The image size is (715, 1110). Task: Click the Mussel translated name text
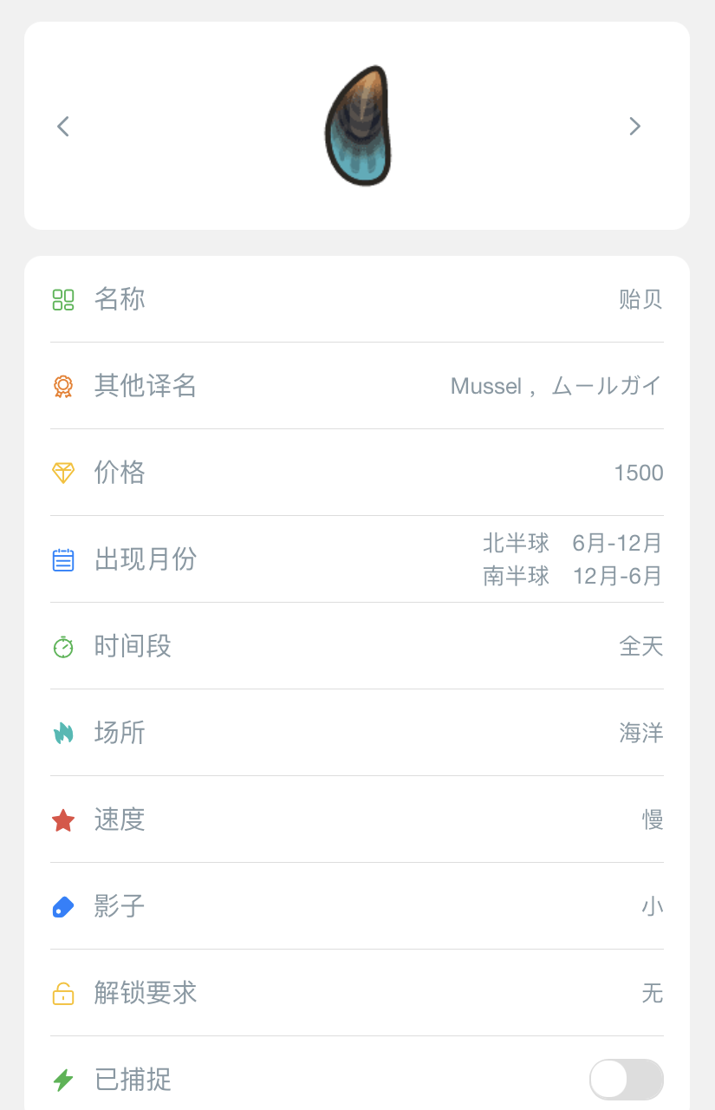coord(485,386)
